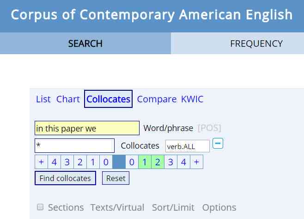Click the left plus span expander

41,162
